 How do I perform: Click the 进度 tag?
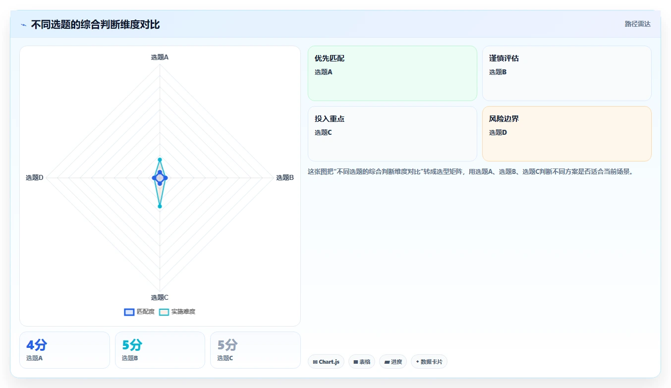click(393, 362)
